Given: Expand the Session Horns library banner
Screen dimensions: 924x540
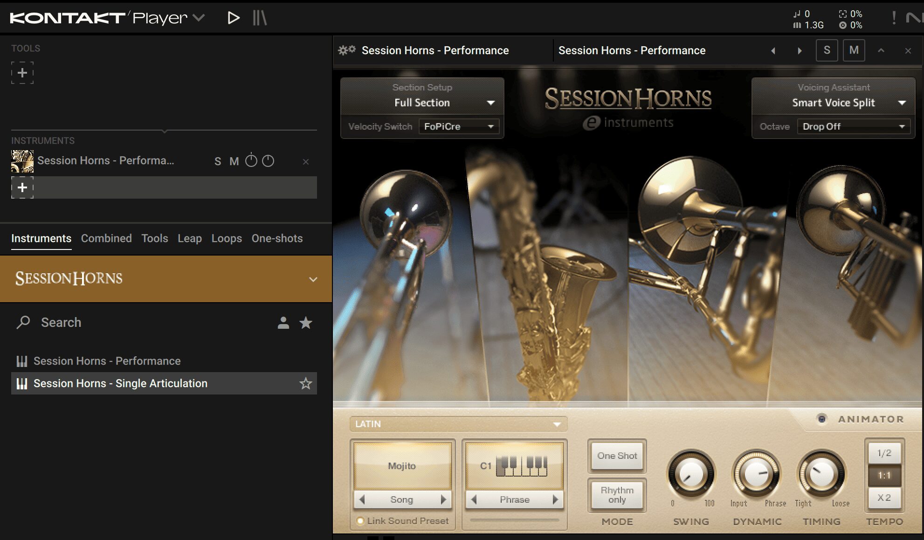Looking at the screenshot, I should tap(313, 279).
